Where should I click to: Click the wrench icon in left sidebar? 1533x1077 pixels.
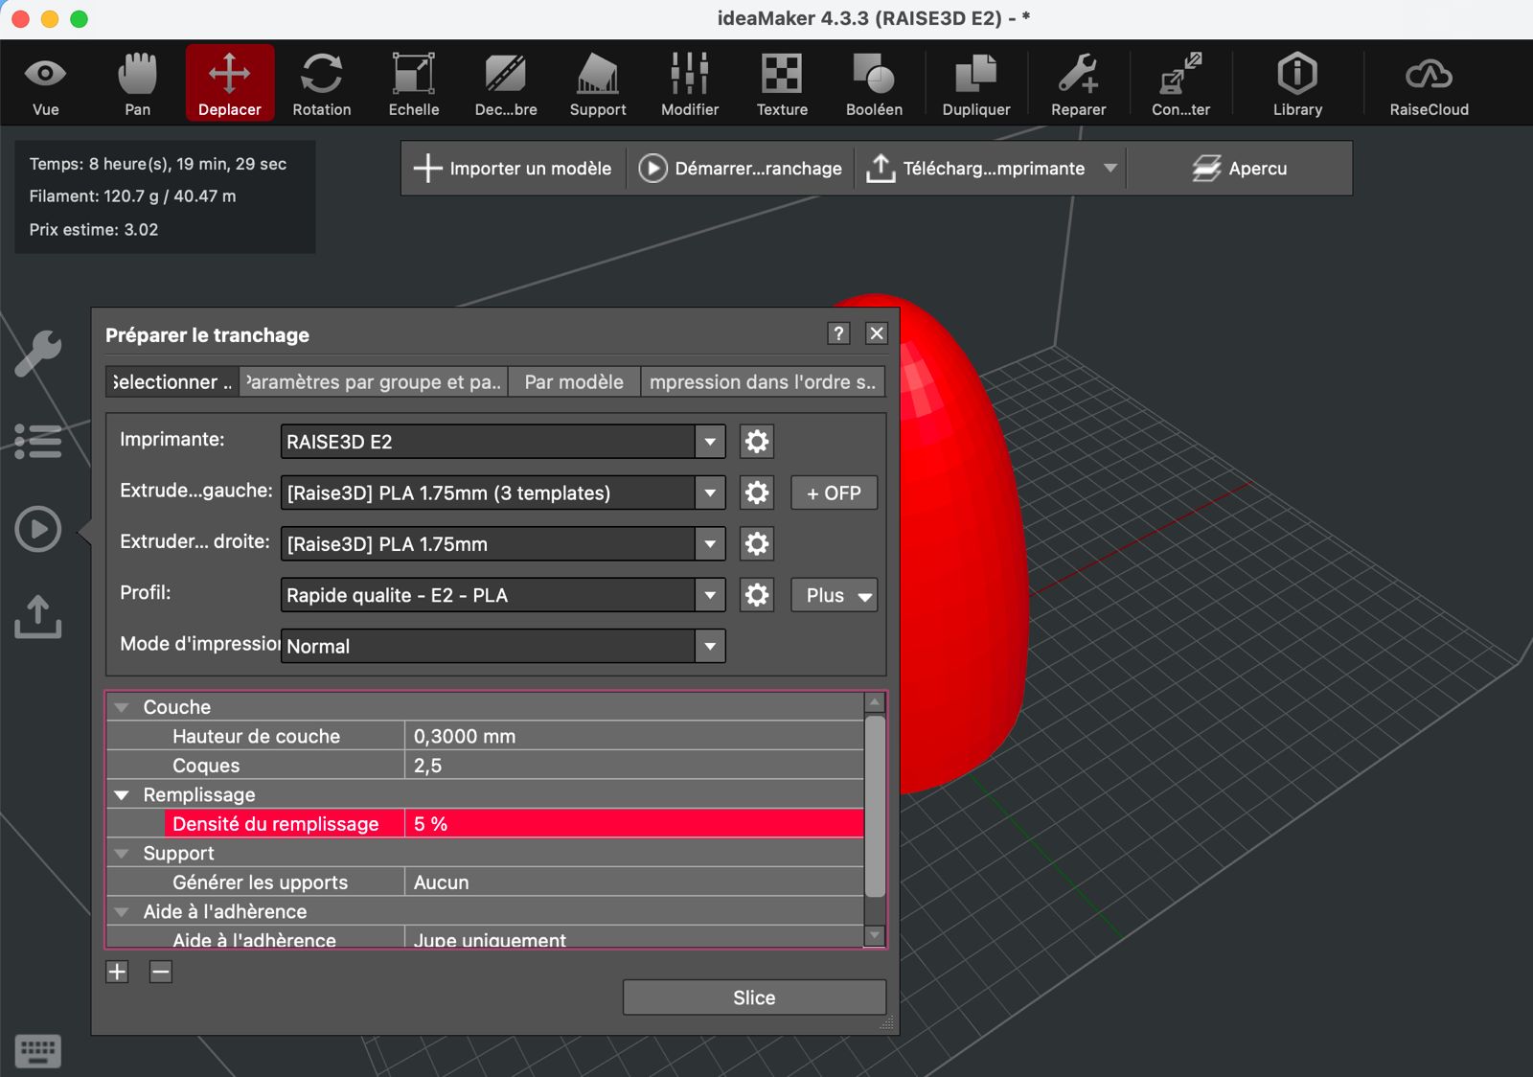click(38, 354)
